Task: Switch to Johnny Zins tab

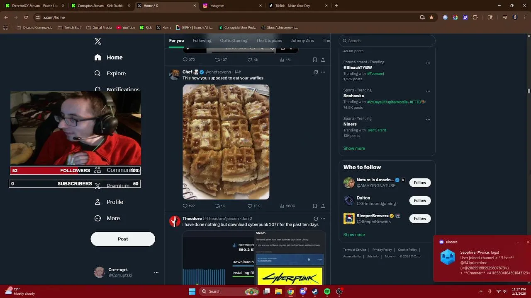Action: (x=302, y=41)
